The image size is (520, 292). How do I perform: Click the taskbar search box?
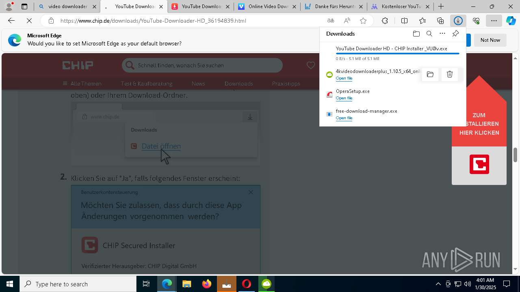78,284
